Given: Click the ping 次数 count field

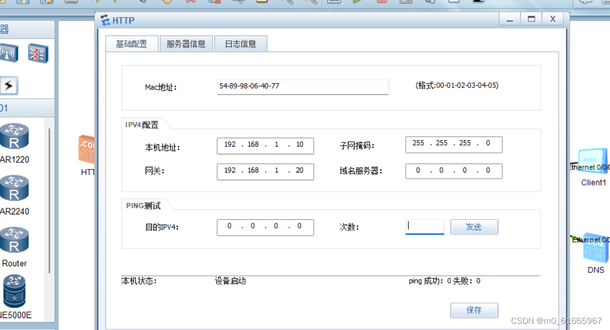Looking at the screenshot, I should click(424, 226).
